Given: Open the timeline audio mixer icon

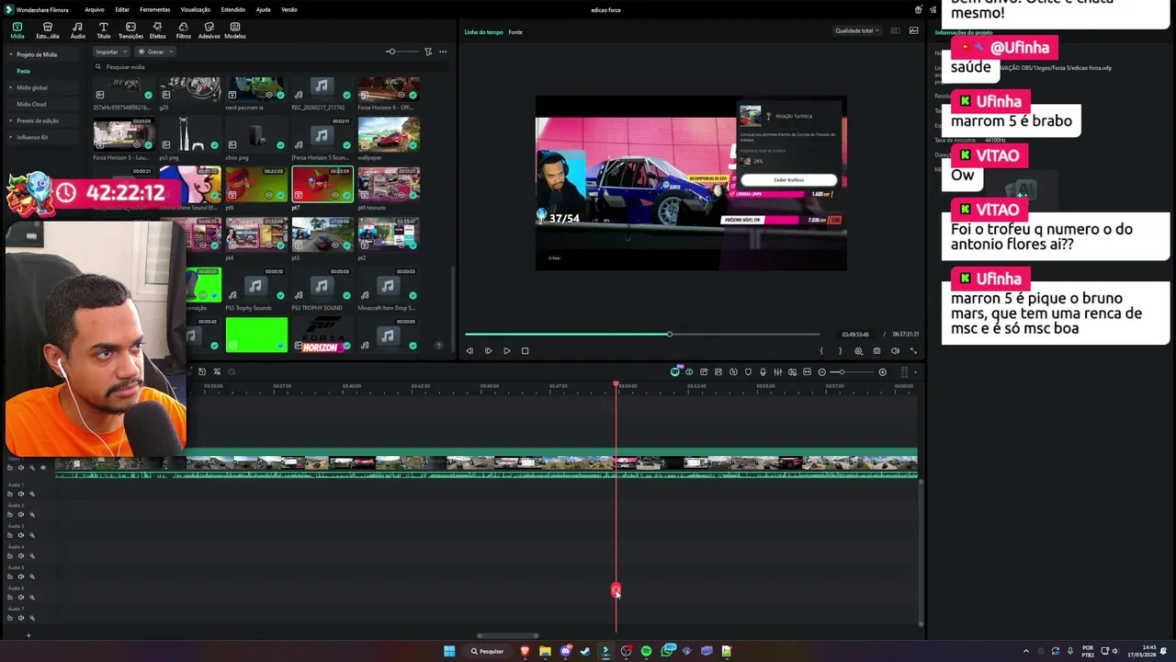Looking at the screenshot, I should coord(777,371).
